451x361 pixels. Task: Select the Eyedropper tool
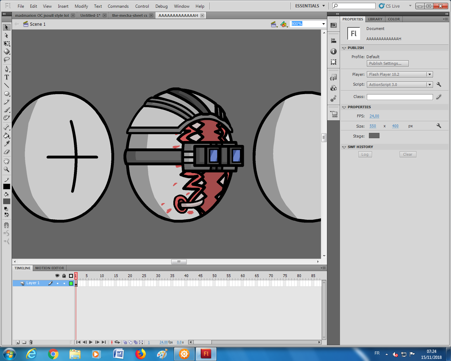tap(6, 143)
